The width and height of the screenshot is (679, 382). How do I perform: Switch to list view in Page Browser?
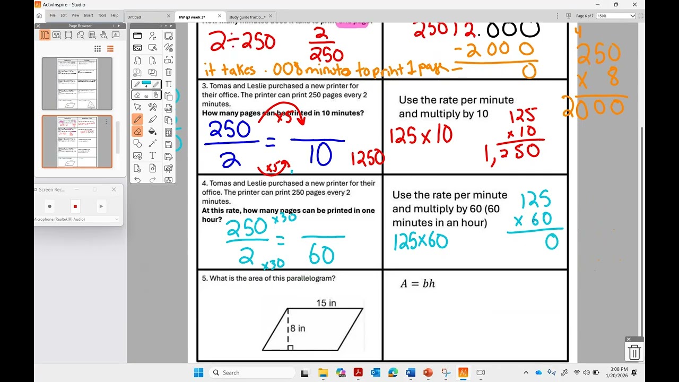click(x=110, y=49)
